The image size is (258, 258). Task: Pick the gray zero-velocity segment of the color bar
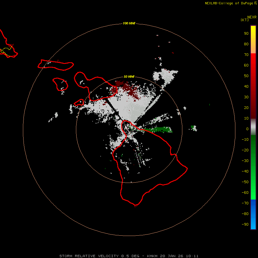tap(253, 127)
